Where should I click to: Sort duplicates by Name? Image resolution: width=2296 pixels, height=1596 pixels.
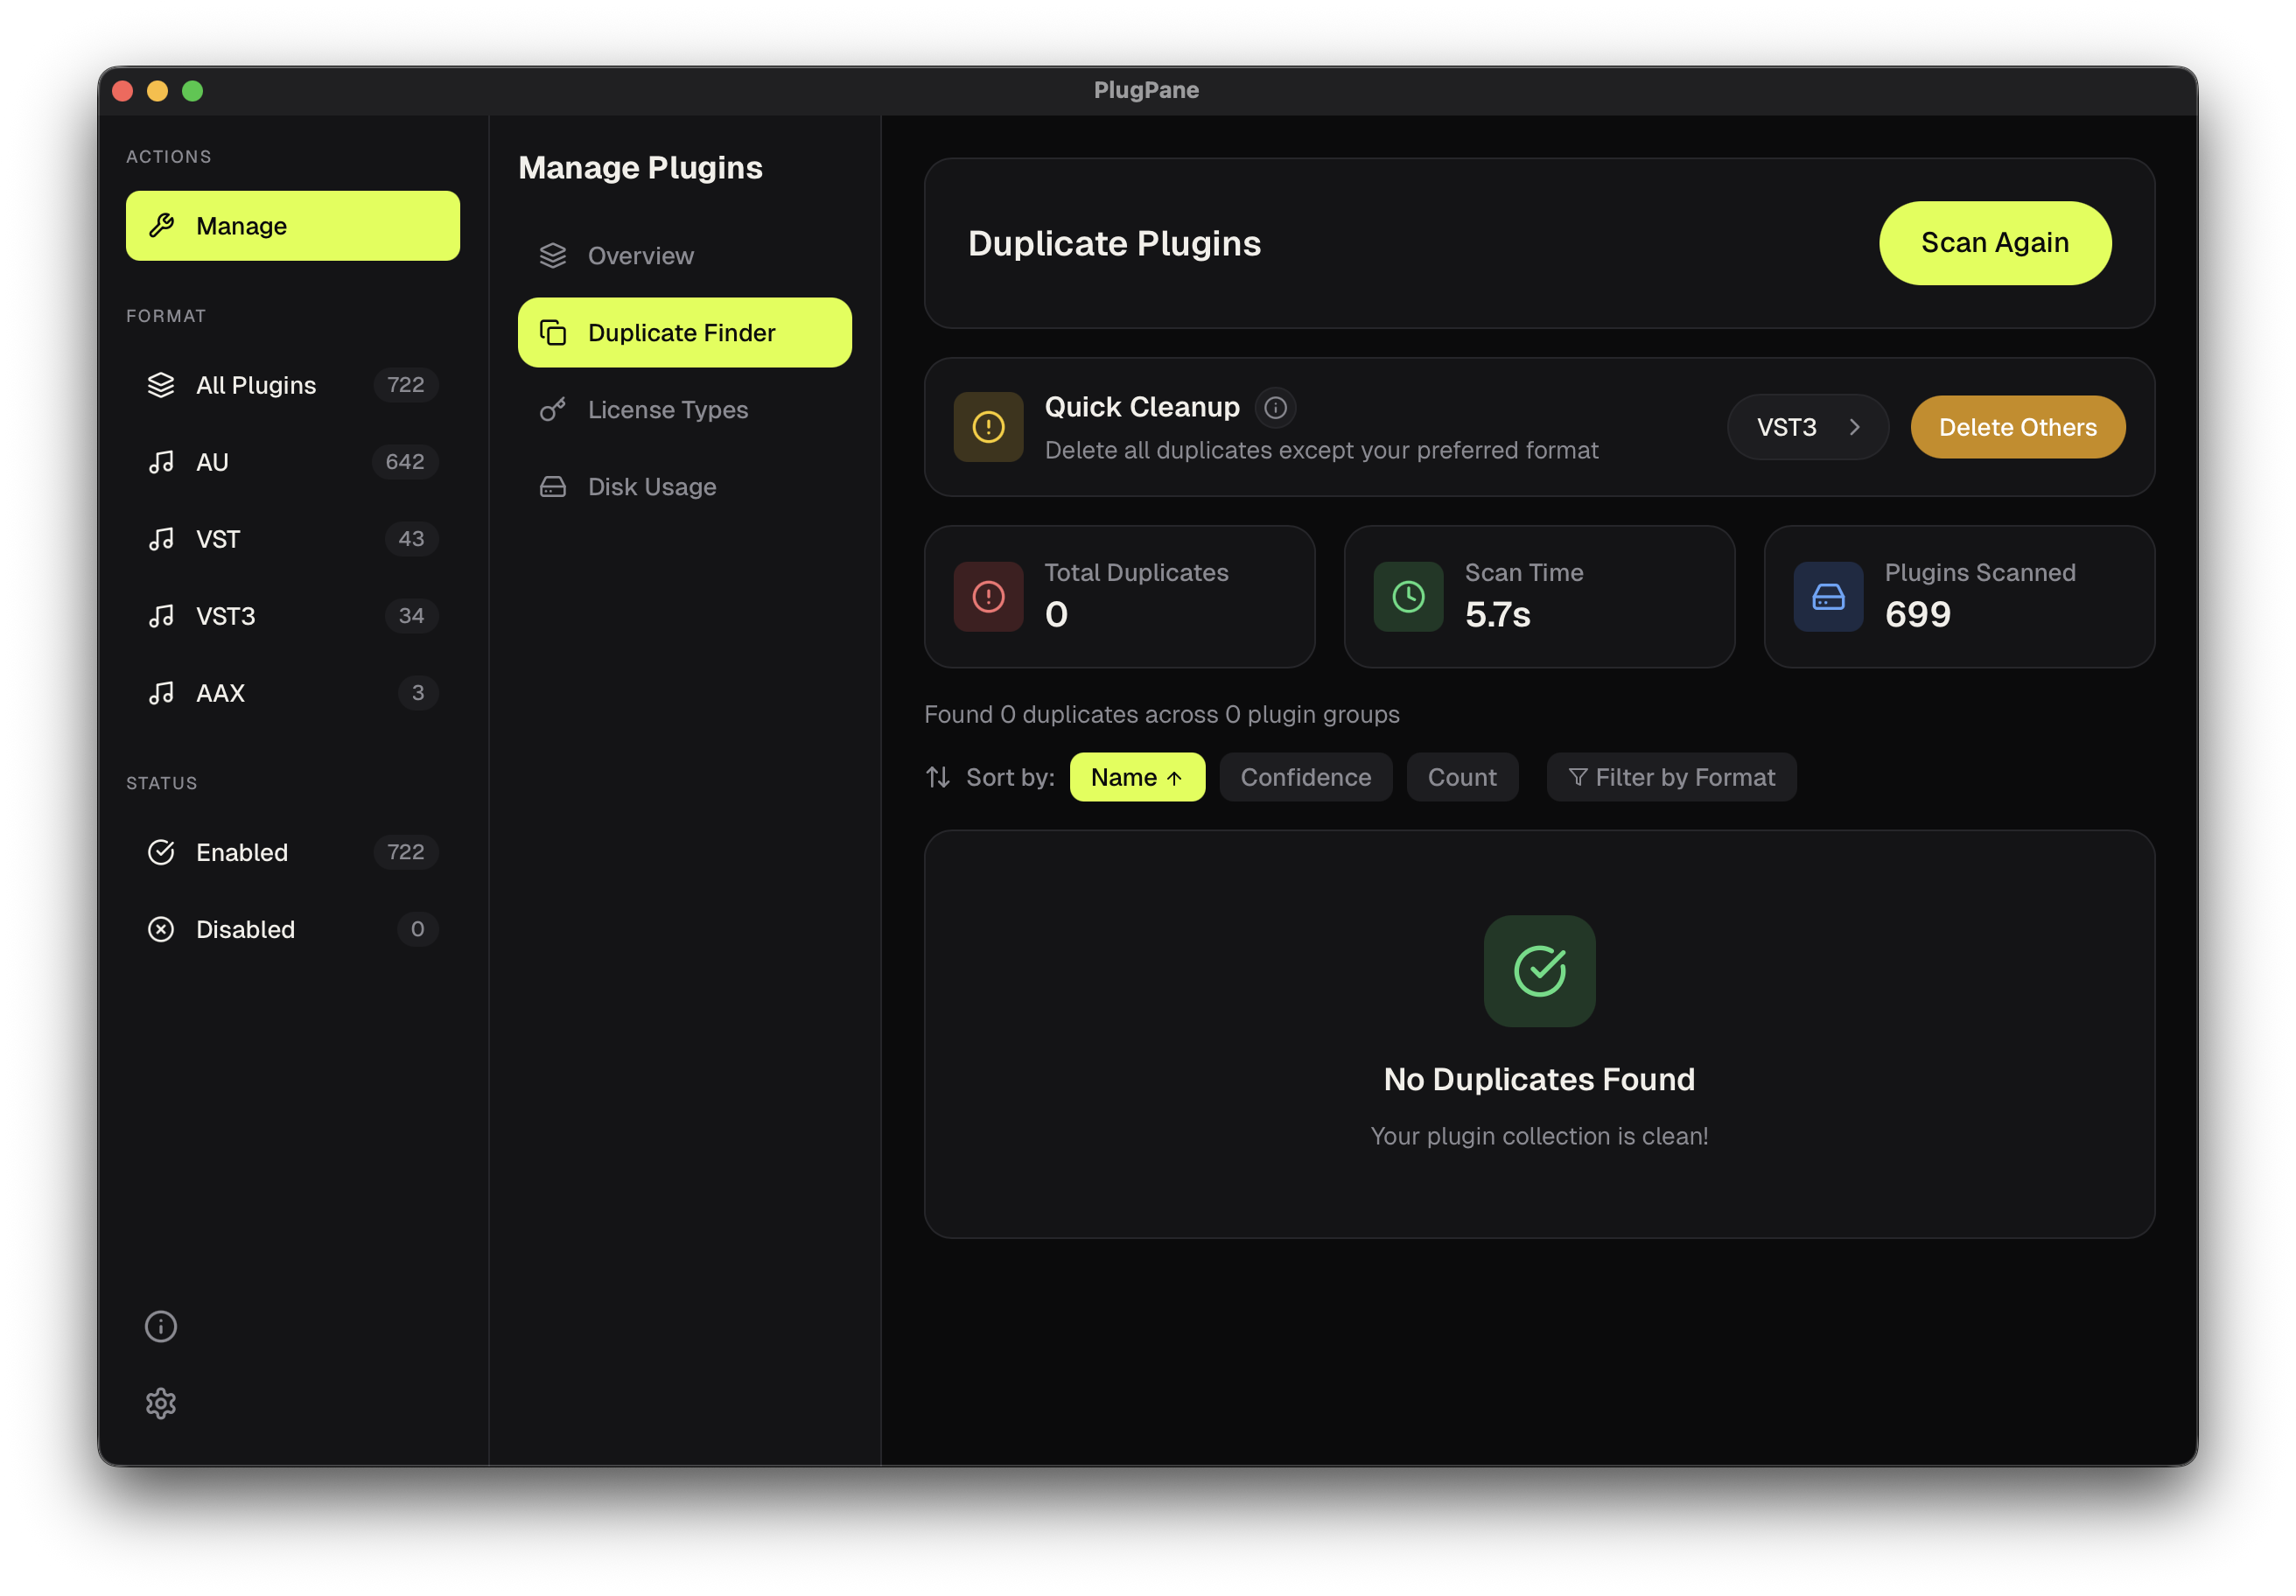coord(1137,777)
